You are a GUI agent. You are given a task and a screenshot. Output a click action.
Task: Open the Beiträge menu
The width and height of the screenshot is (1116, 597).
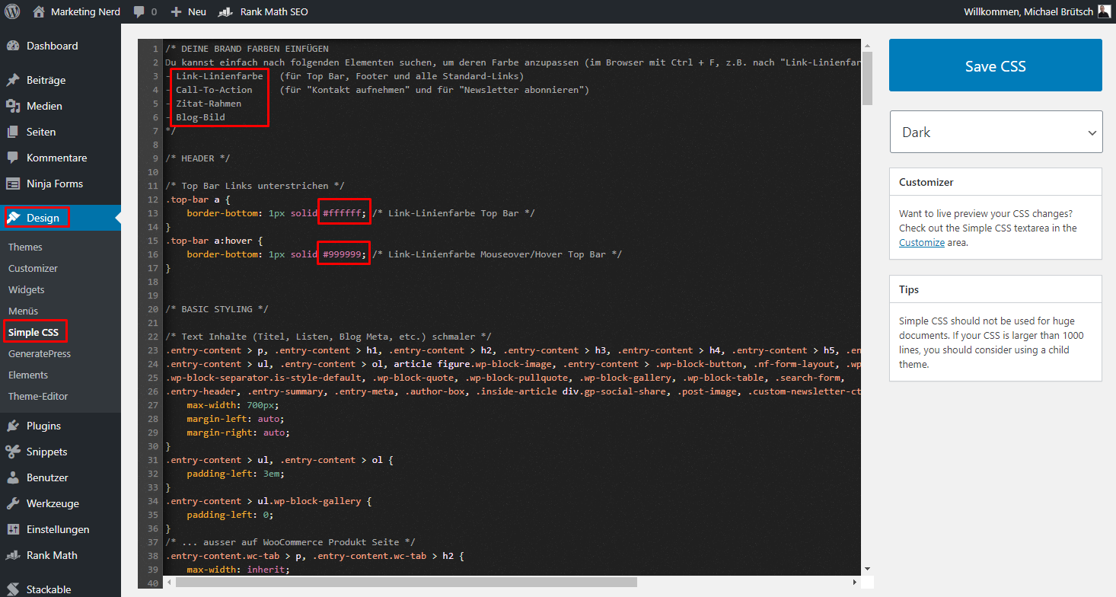click(60, 80)
